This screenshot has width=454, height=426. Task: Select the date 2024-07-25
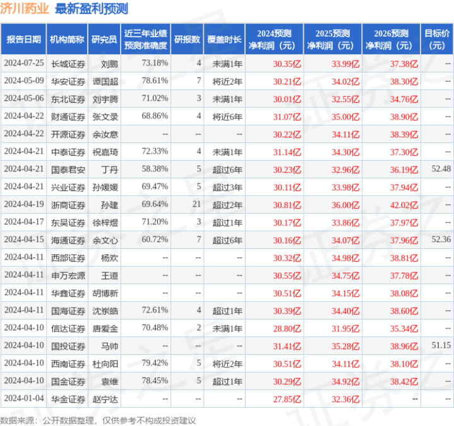pos(24,63)
